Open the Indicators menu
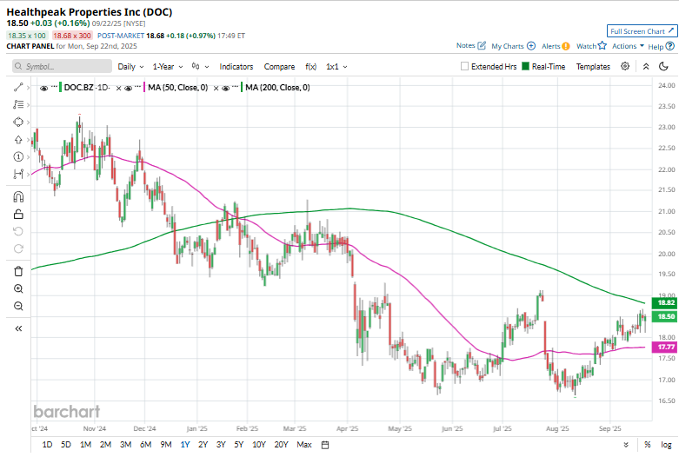The image size is (679, 457). coord(236,66)
